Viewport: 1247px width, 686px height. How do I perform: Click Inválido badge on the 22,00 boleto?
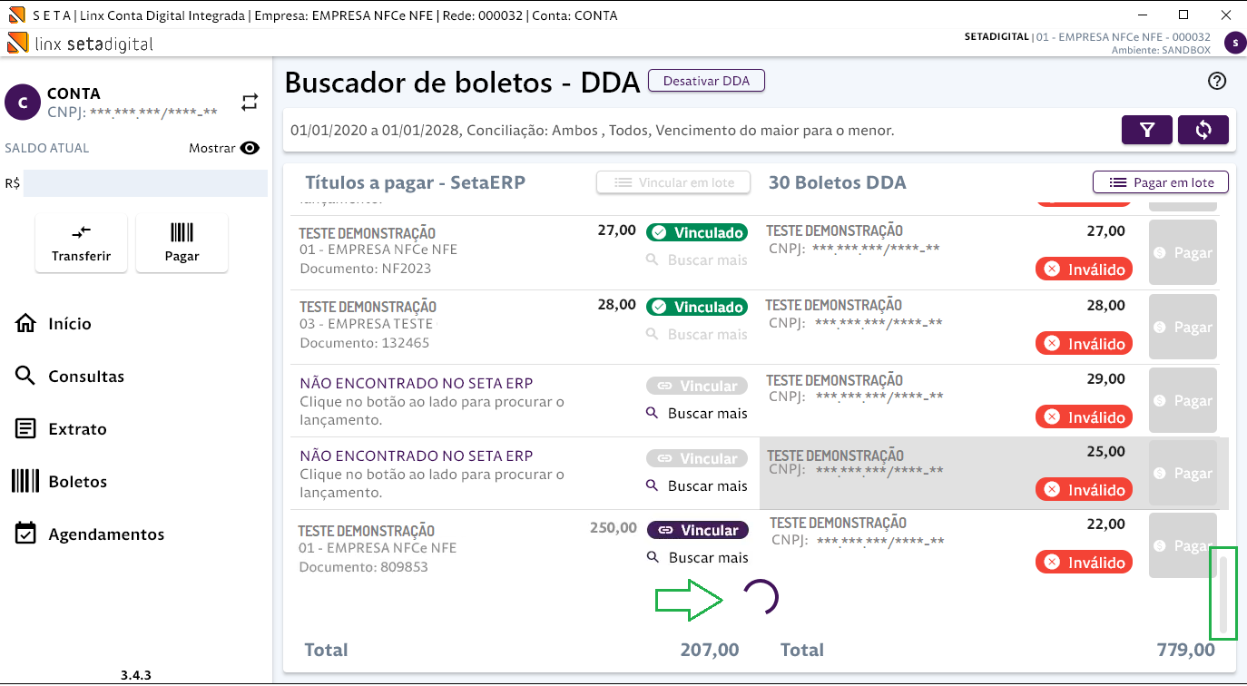[1085, 563]
